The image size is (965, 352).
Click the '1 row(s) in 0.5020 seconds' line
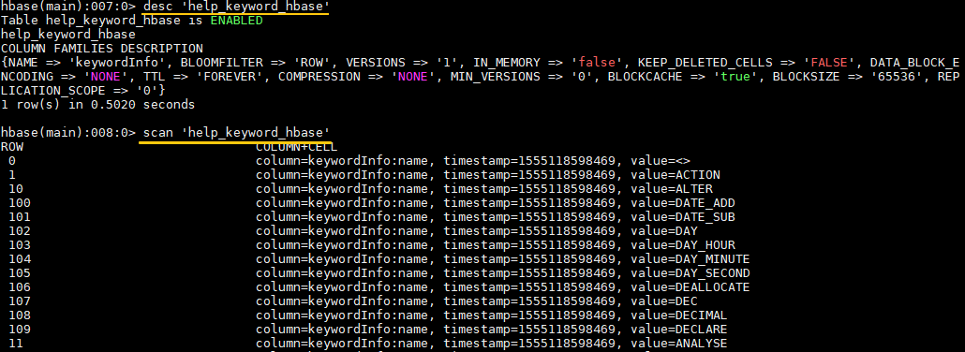tap(97, 105)
